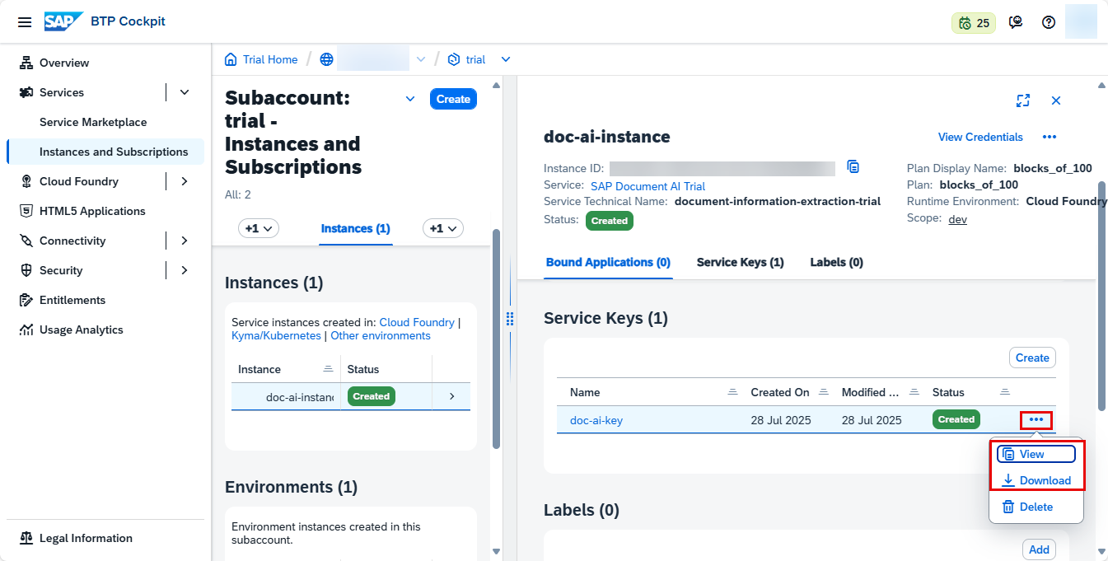Open service keys Status column menu
Viewport: 1108px width, 561px height.
[1004, 392]
